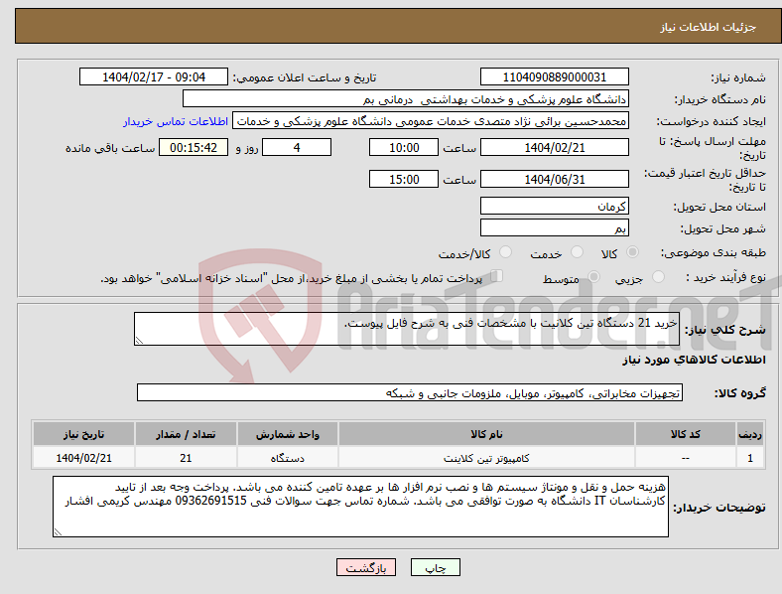Click the remaining days field showing 4
782x594 pixels.
pos(297,147)
